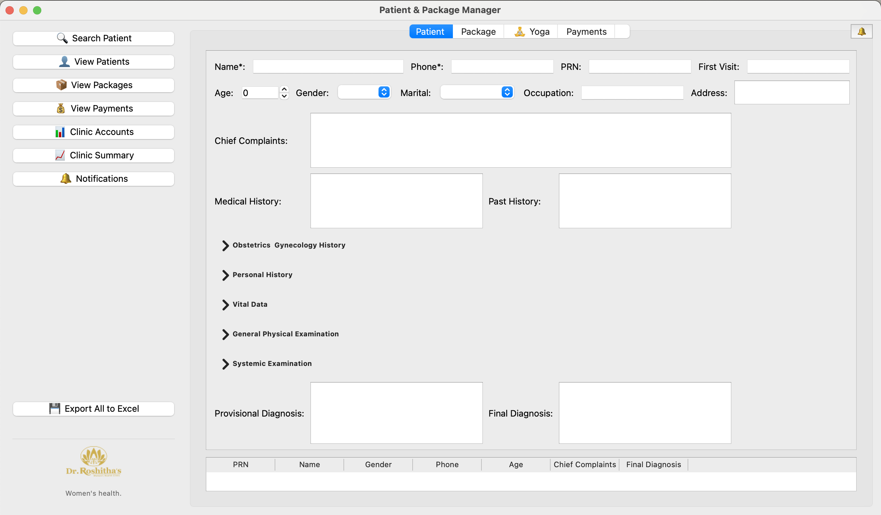Click into the Chief Complaints text area
This screenshot has height=515, width=881.
521,140
